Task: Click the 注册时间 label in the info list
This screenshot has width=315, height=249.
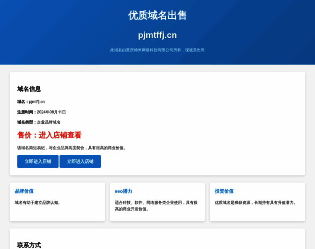Action: tap(26, 112)
